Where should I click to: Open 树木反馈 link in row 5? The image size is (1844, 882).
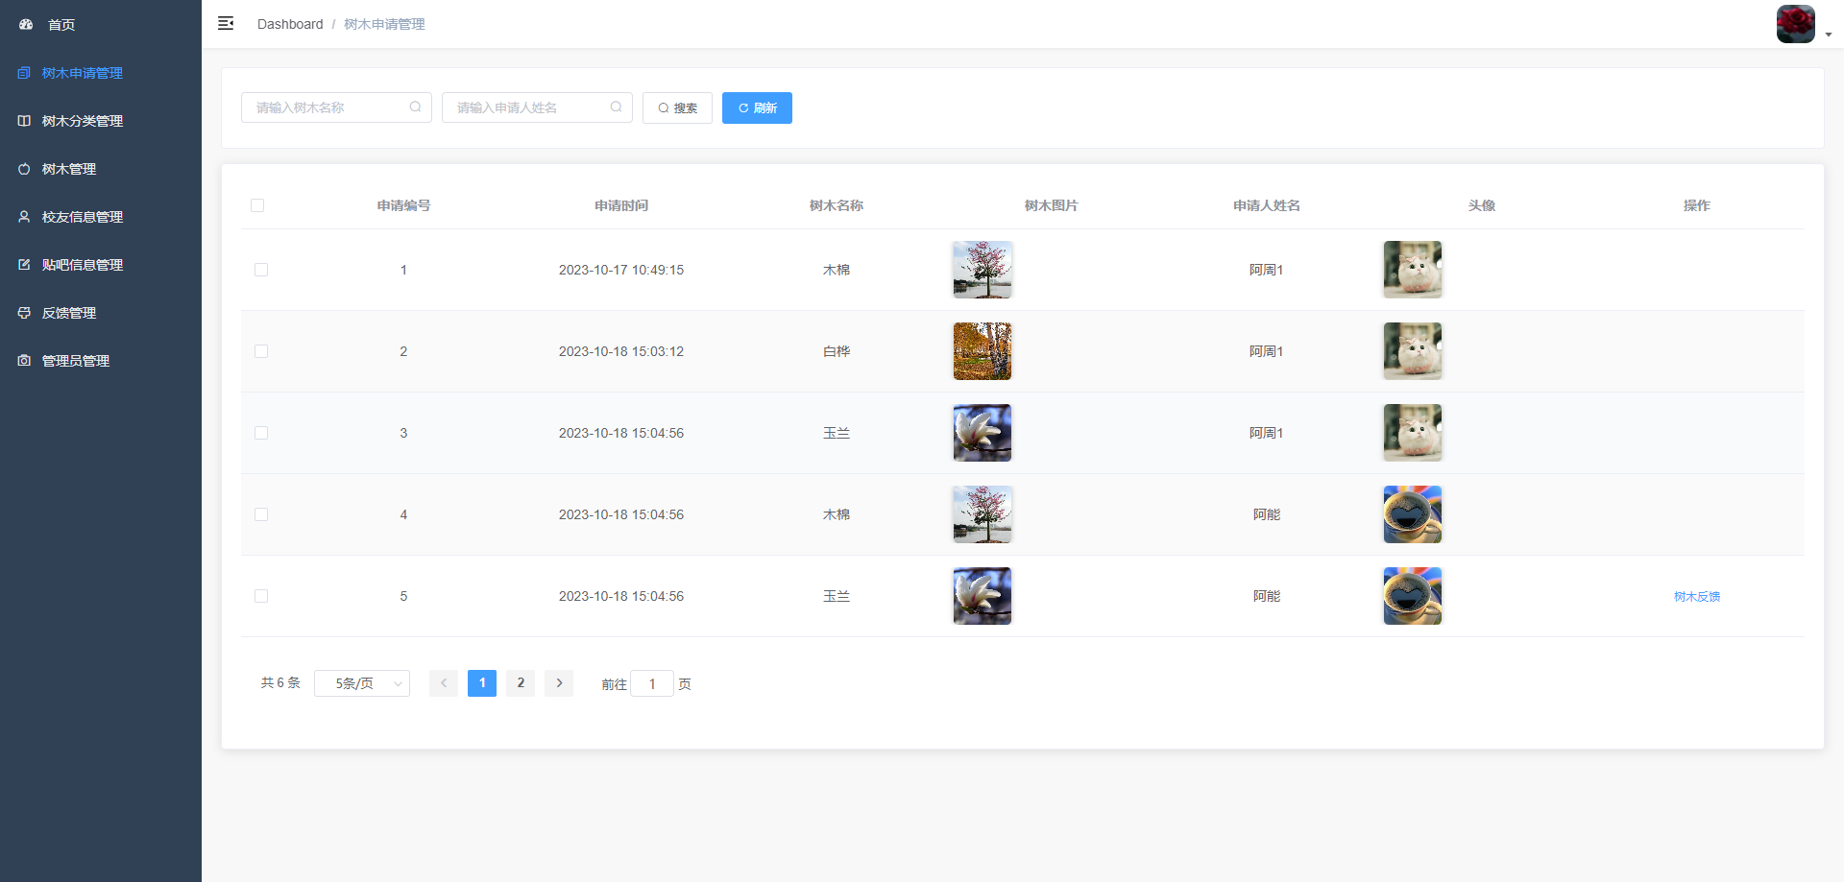[1696, 597]
